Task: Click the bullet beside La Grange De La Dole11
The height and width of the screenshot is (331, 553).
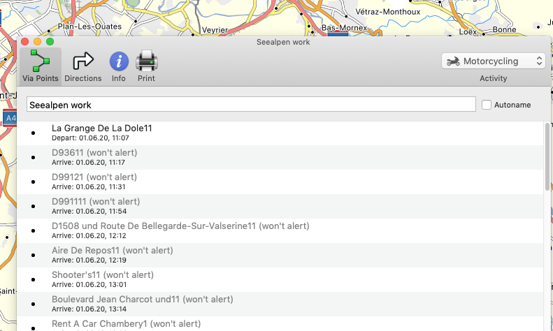Action: point(33,133)
